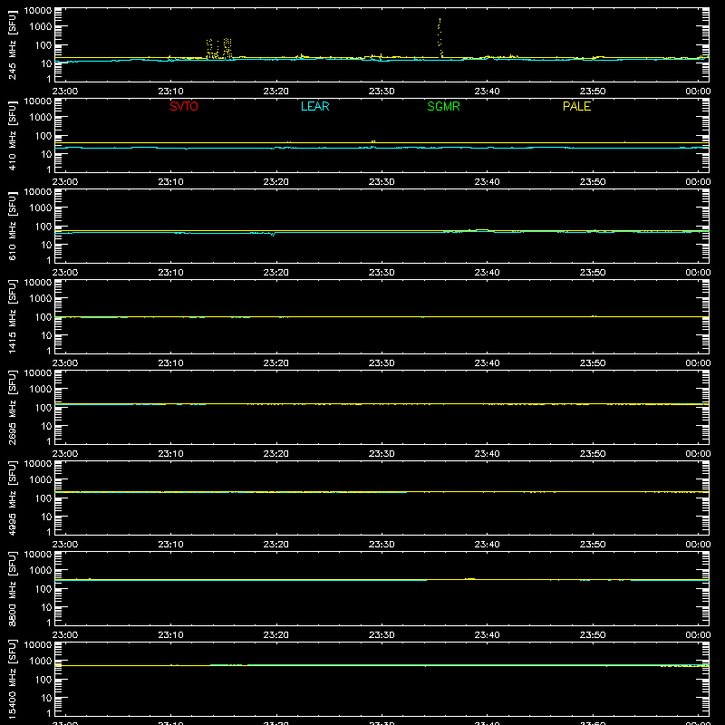
Task: Select the 245 MHz [SFU] axis title
Action: click(x=13, y=44)
